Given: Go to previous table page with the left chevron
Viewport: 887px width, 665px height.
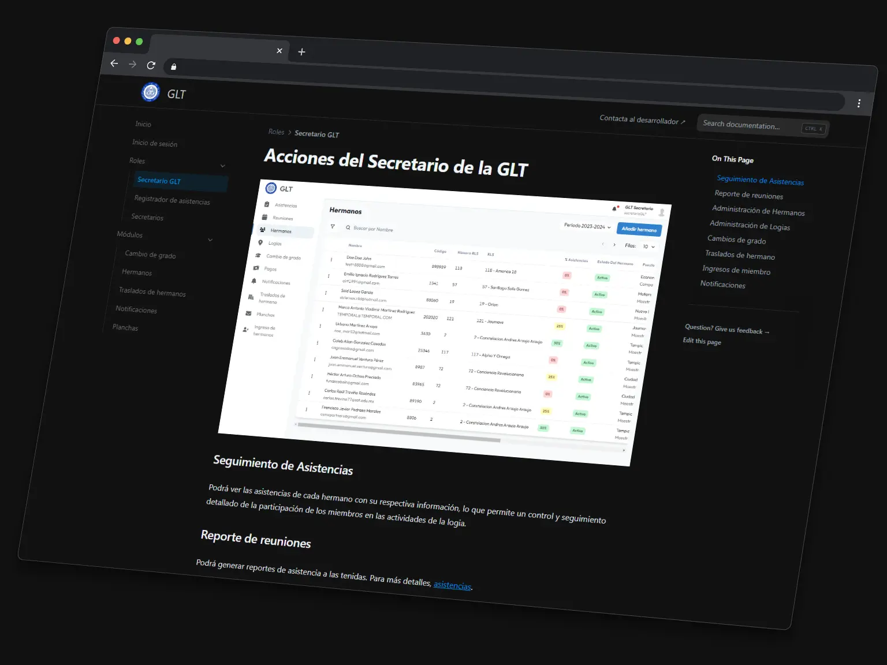Looking at the screenshot, I should click(602, 244).
